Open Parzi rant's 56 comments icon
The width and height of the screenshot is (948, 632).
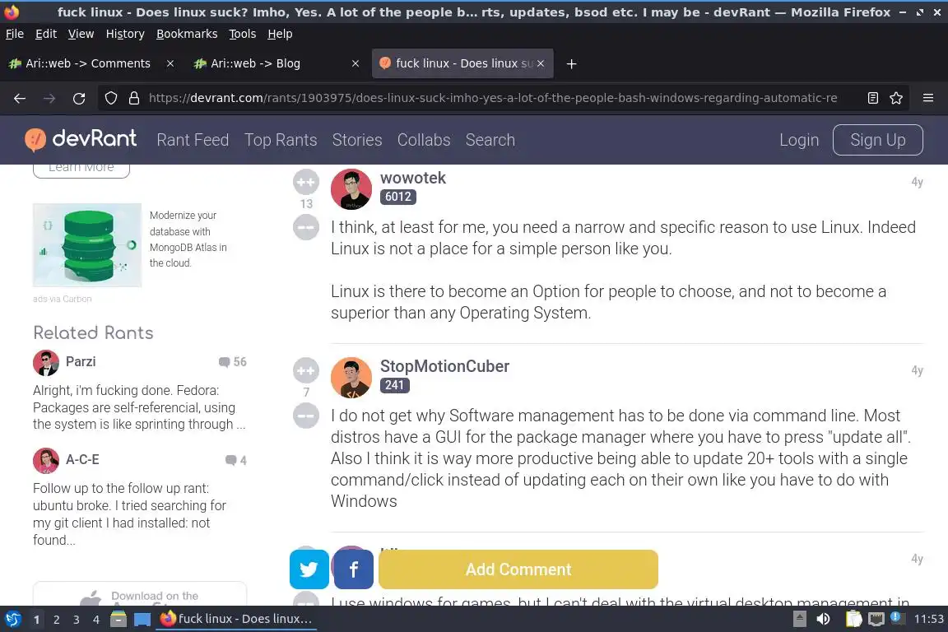(232, 361)
